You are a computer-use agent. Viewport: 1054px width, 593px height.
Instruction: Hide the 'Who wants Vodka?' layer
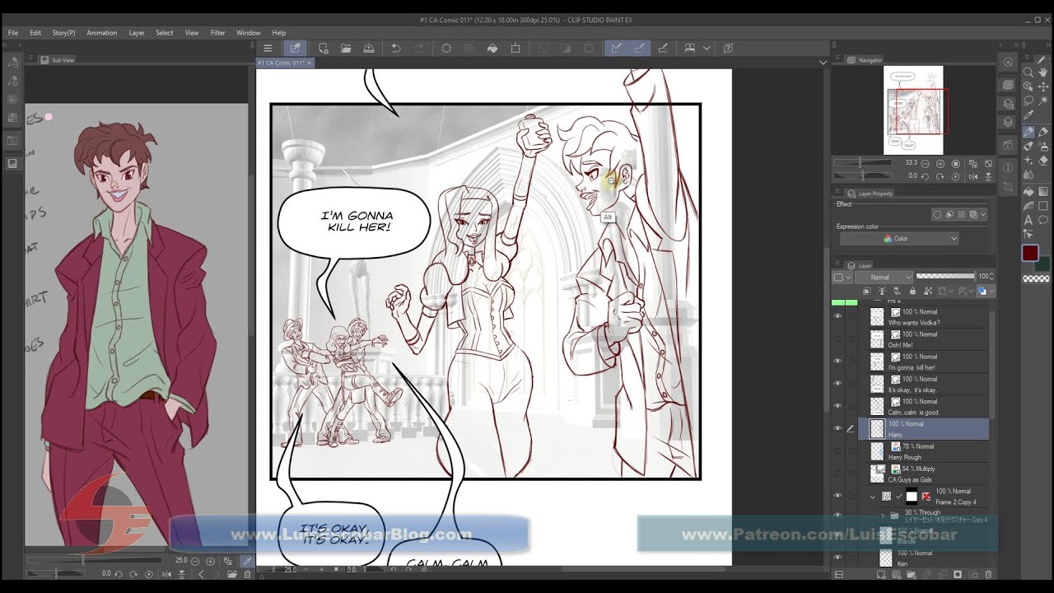[x=838, y=316]
